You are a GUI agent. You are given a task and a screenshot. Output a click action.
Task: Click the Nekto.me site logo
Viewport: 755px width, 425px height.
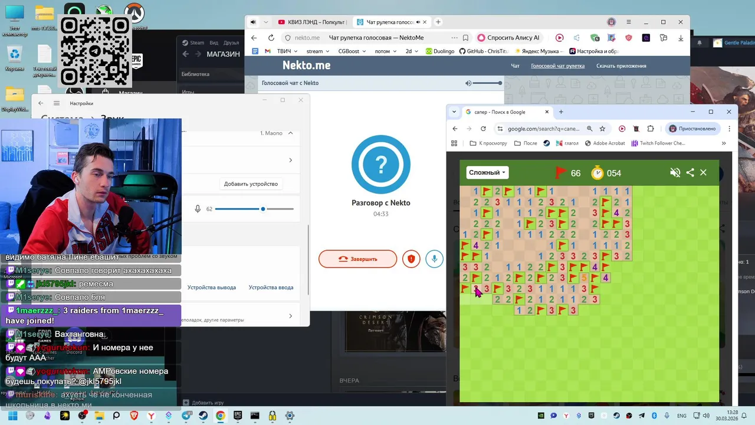pos(306,66)
